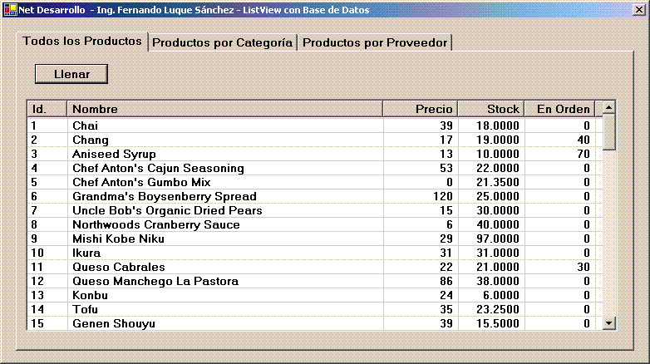Click the Llenar button
Screen dimensions: 650x364
pos(71,74)
